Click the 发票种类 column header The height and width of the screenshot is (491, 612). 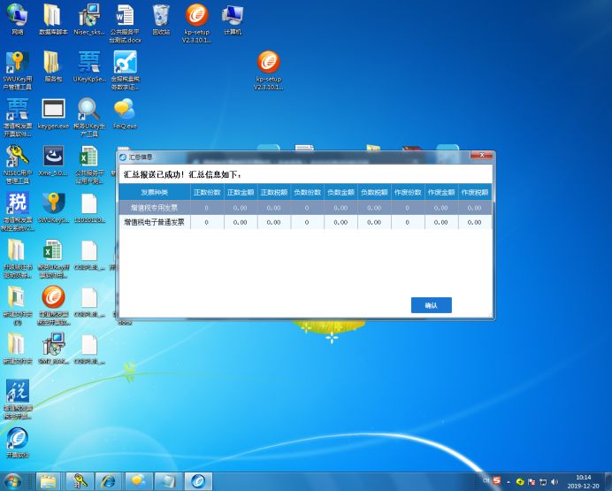[x=154, y=191]
